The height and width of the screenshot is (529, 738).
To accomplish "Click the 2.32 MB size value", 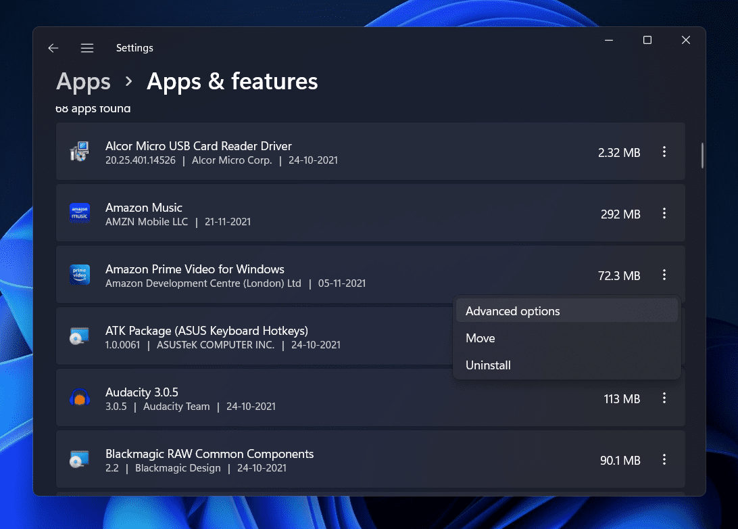I will click(x=619, y=153).
